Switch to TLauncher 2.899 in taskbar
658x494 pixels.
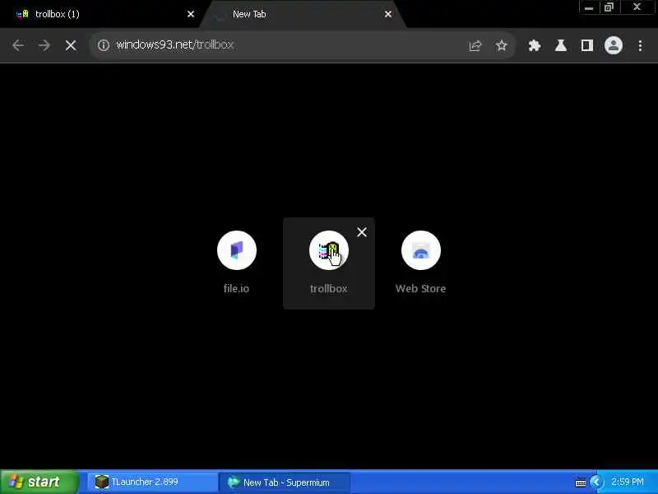tap(153, 482)
